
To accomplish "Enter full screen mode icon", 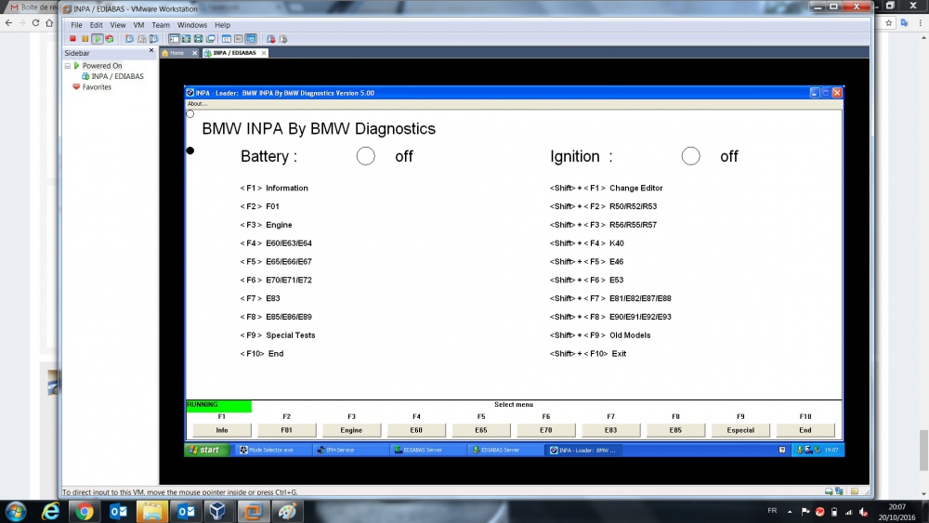I will (186, 38).
